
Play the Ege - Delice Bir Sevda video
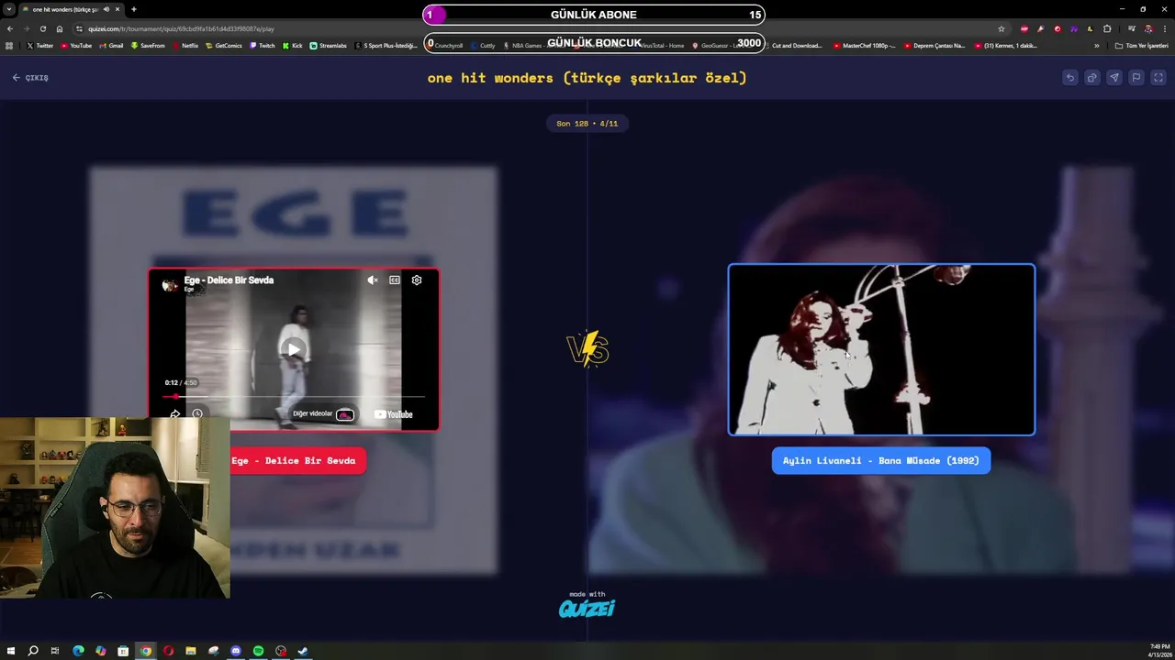click(293, 349)
